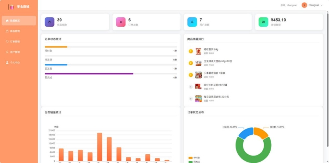
Task: Click the popcorn logo icon in sidebar
Action: click(x=12, y=7)
